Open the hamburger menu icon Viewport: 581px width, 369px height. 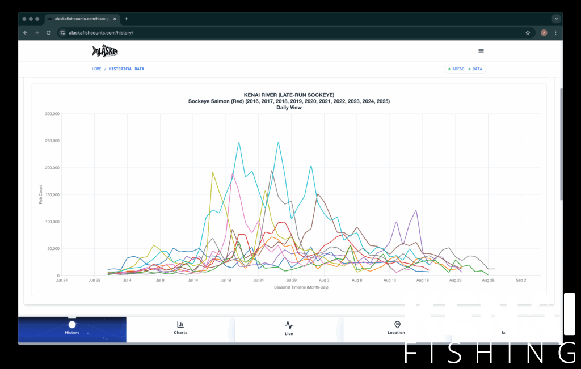[481, 51]
